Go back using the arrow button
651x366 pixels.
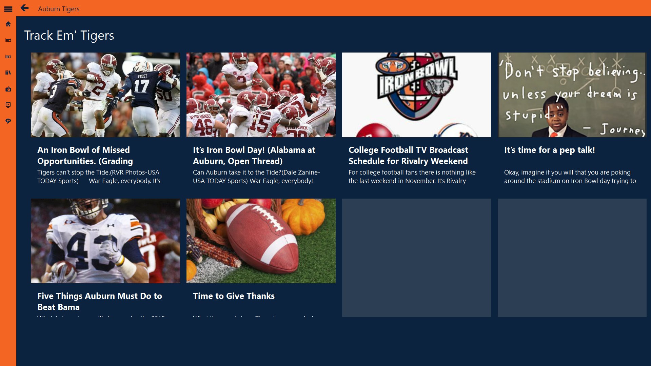pyautogui.click(x=24, y=8)
